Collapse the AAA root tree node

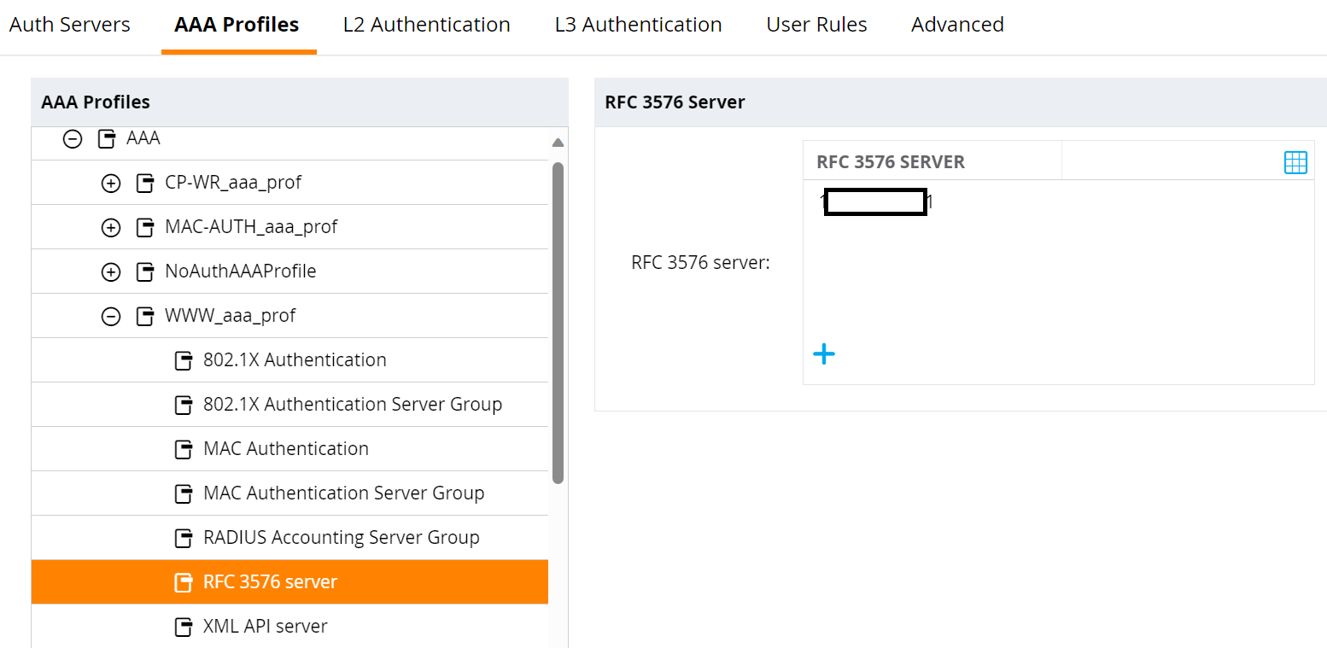tap(73, 138)
